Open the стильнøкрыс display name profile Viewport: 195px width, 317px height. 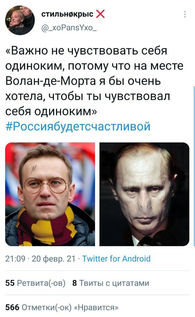(x=67, y=14)
